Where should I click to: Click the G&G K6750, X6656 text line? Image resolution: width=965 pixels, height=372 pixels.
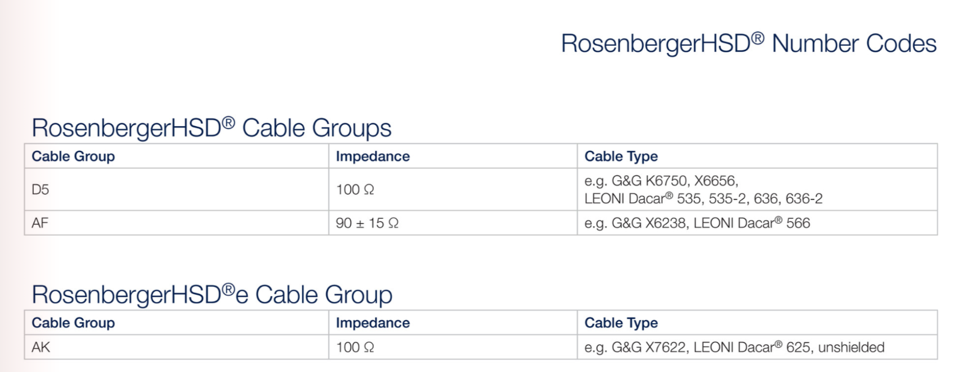click(662, 181)
